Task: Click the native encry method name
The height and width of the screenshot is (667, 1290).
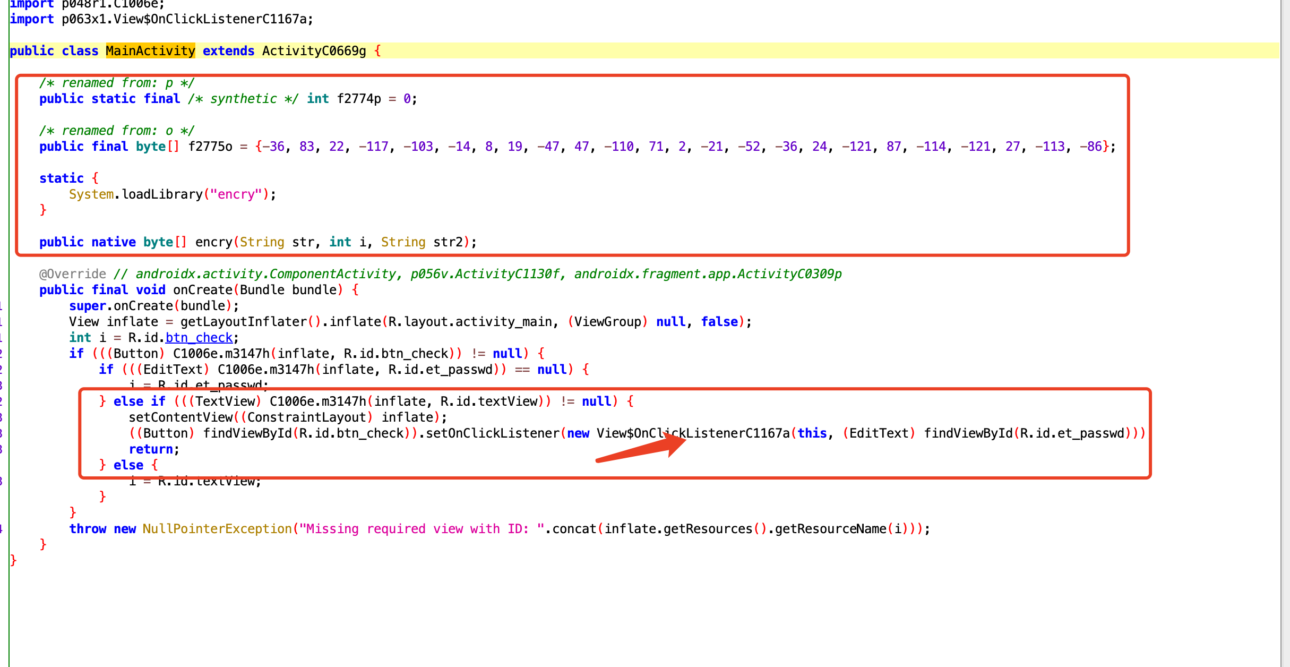Action: pyautogui.click(x=214, y=242)
